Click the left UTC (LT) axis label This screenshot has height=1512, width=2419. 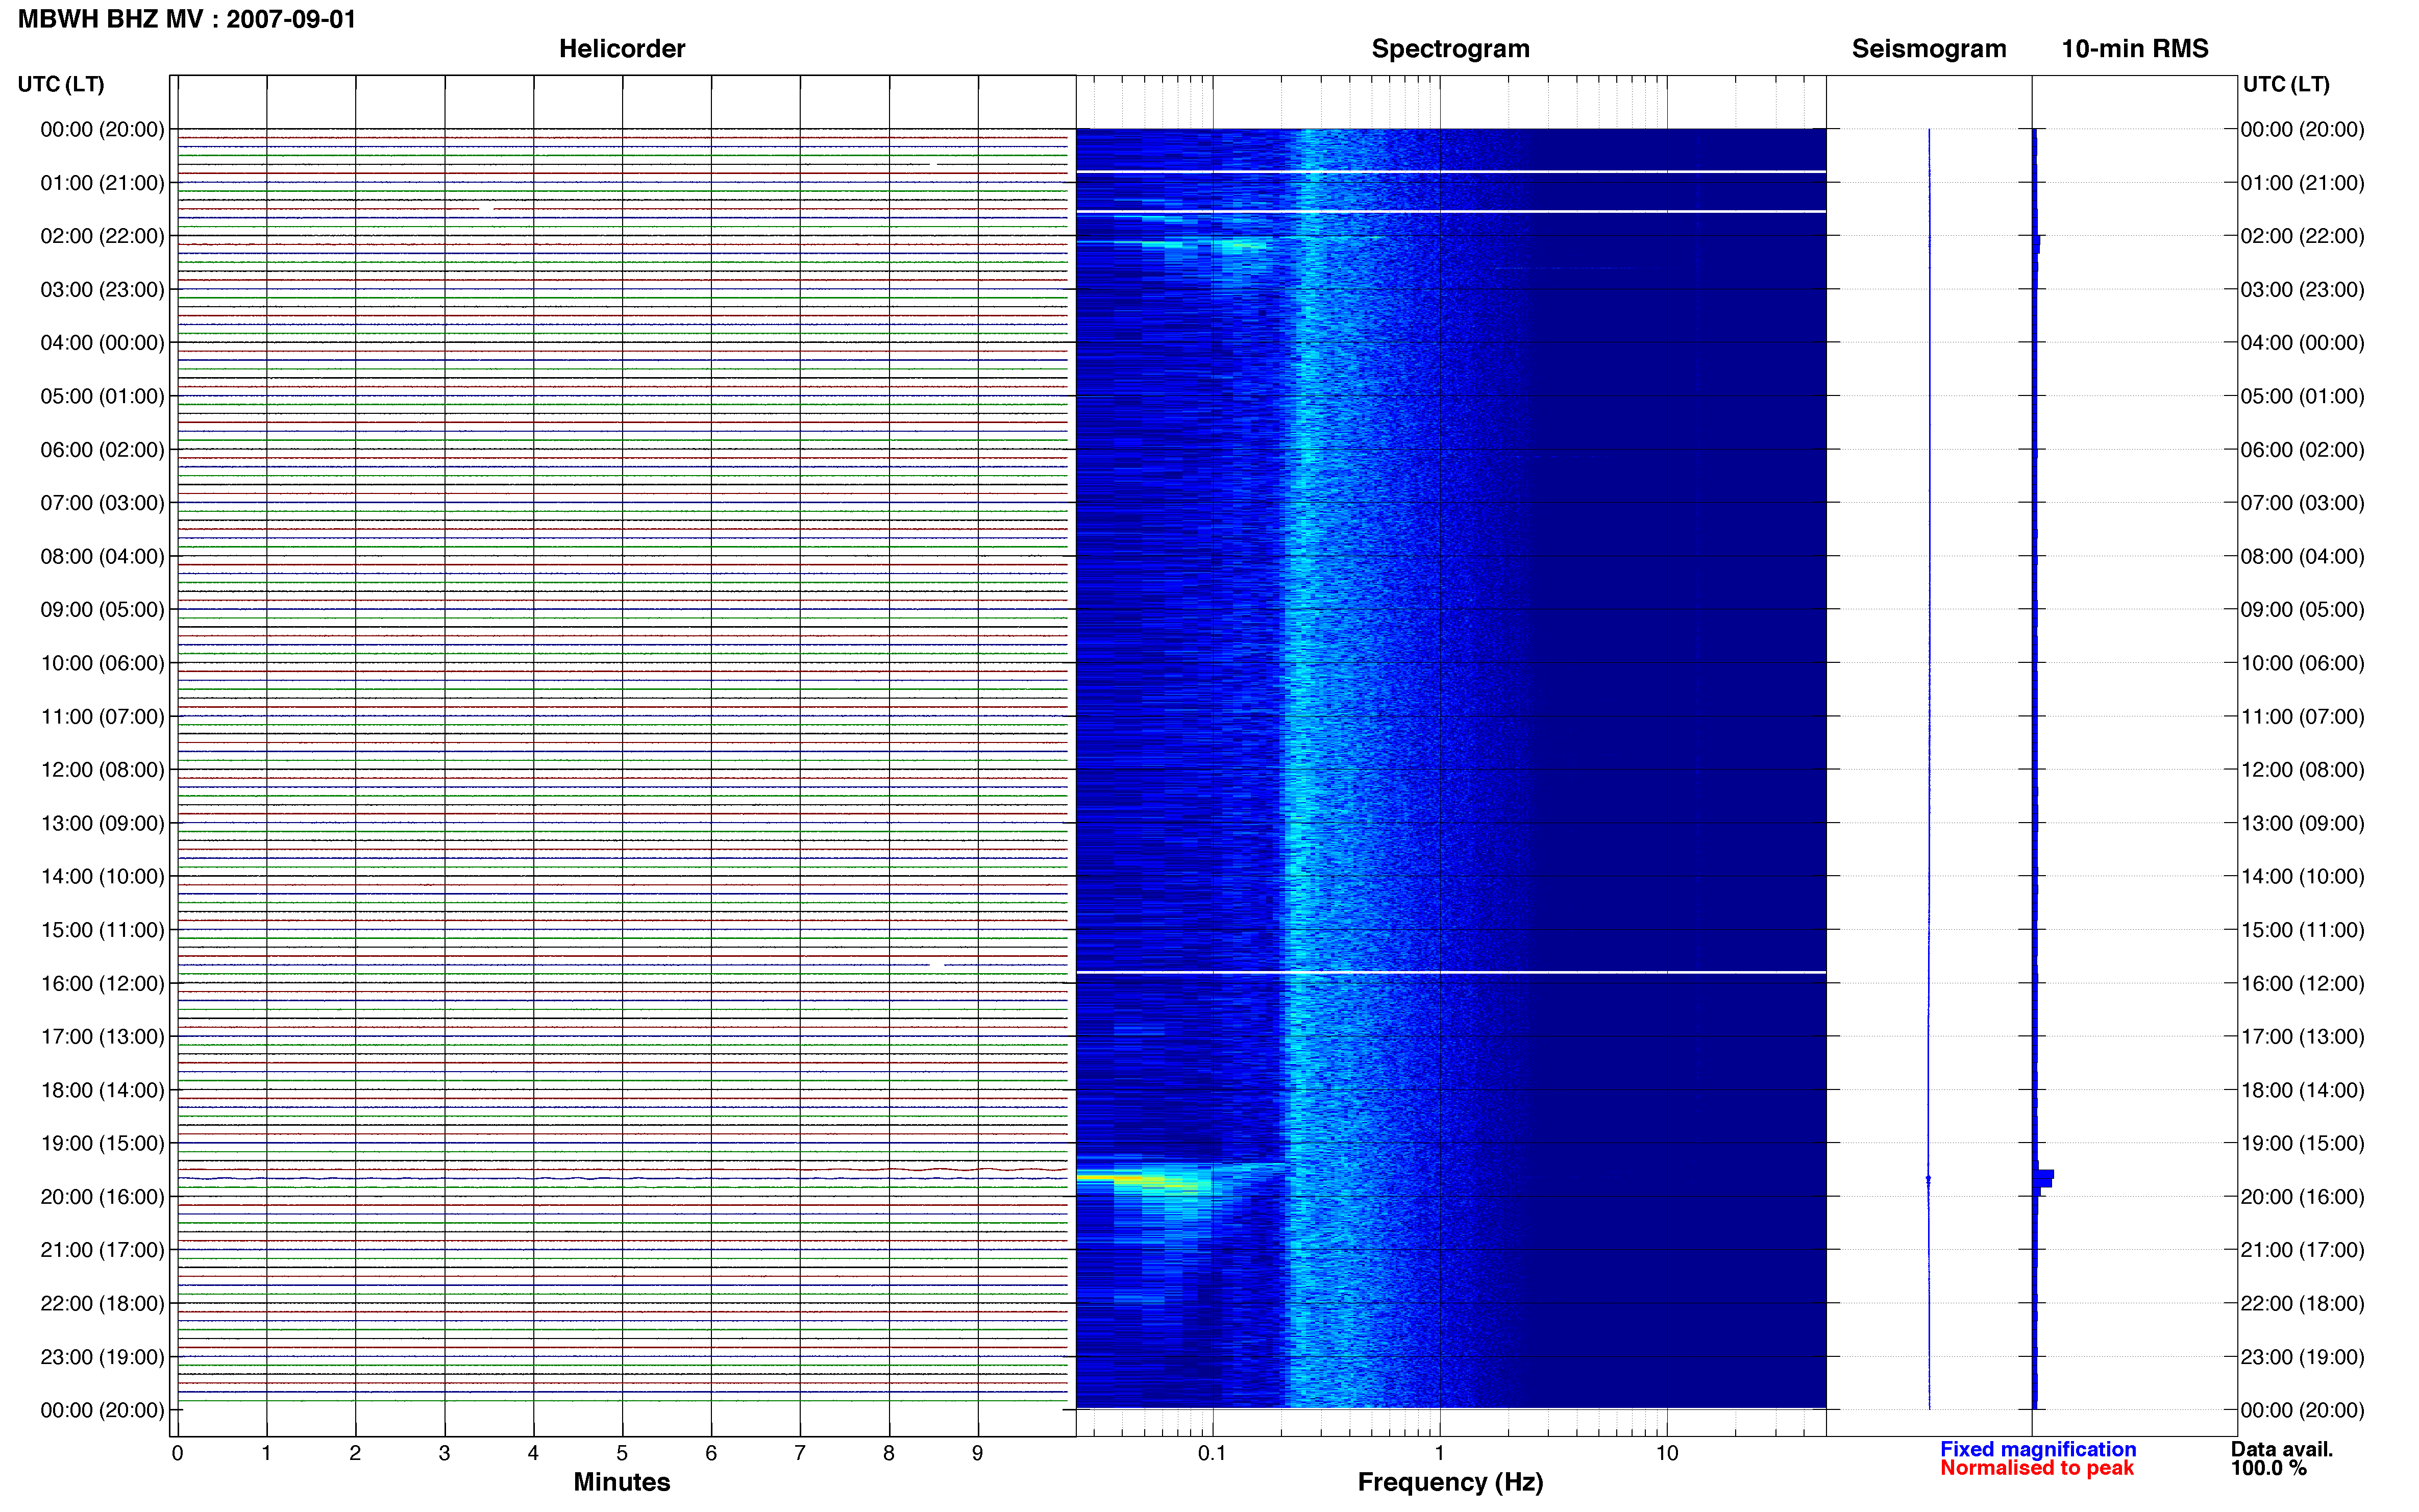[61, 84]
